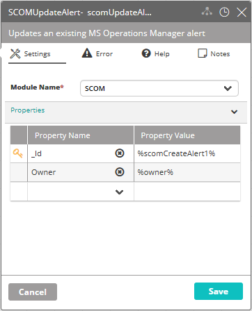Viewport: 252px width, 311px height.
Task: Switch to the Error tab
Action: 97,53
